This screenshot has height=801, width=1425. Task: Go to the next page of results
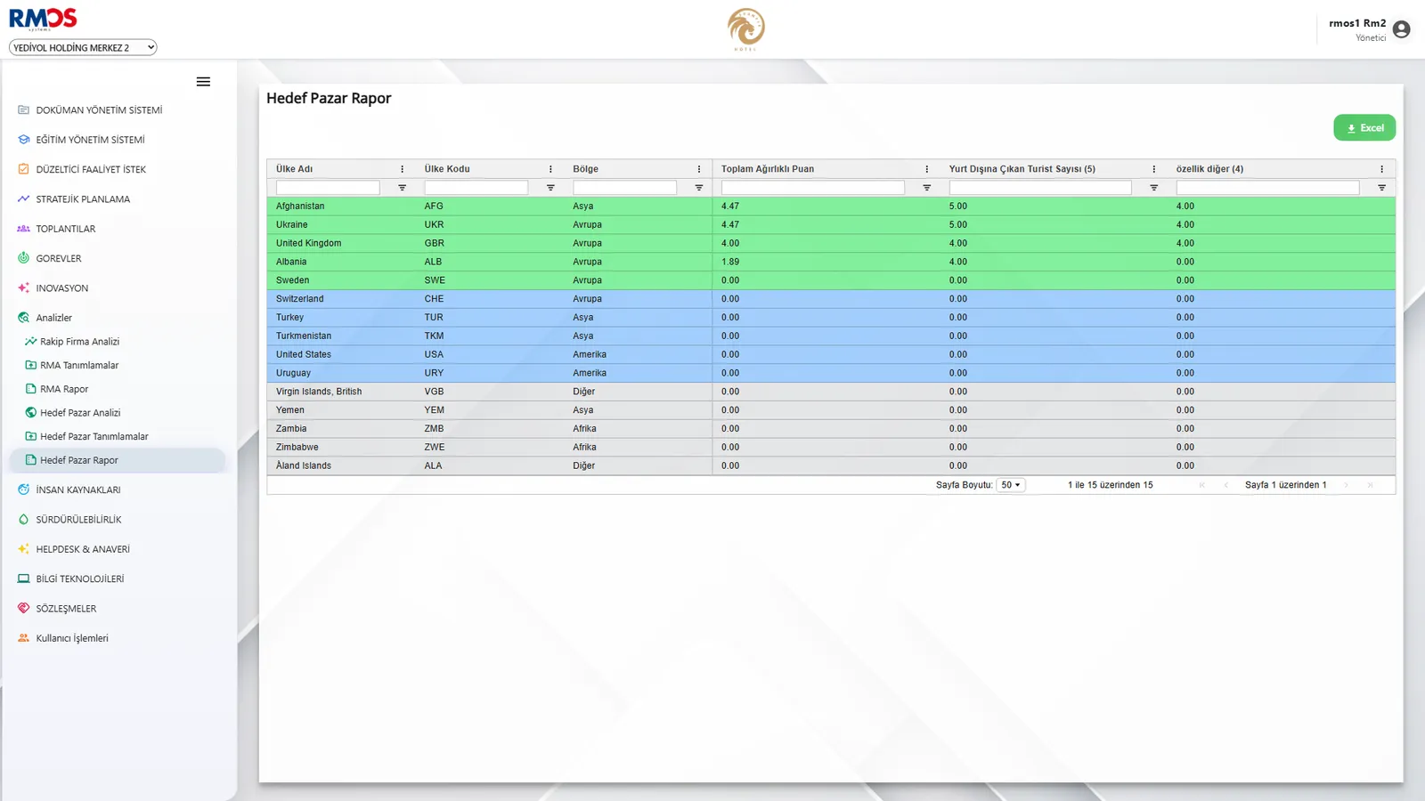coord(1346,485)
